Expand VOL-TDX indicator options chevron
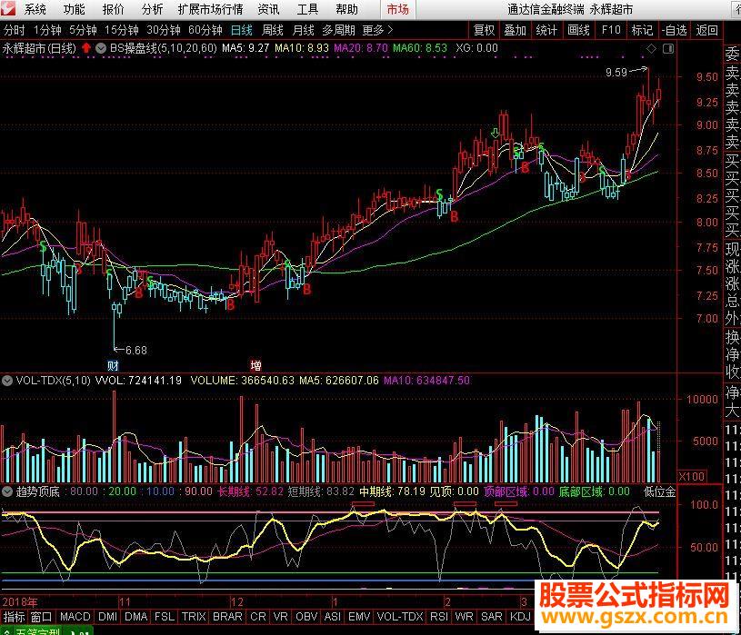The image size is (741, 635). pyautogui.click(x=7, y=381)
